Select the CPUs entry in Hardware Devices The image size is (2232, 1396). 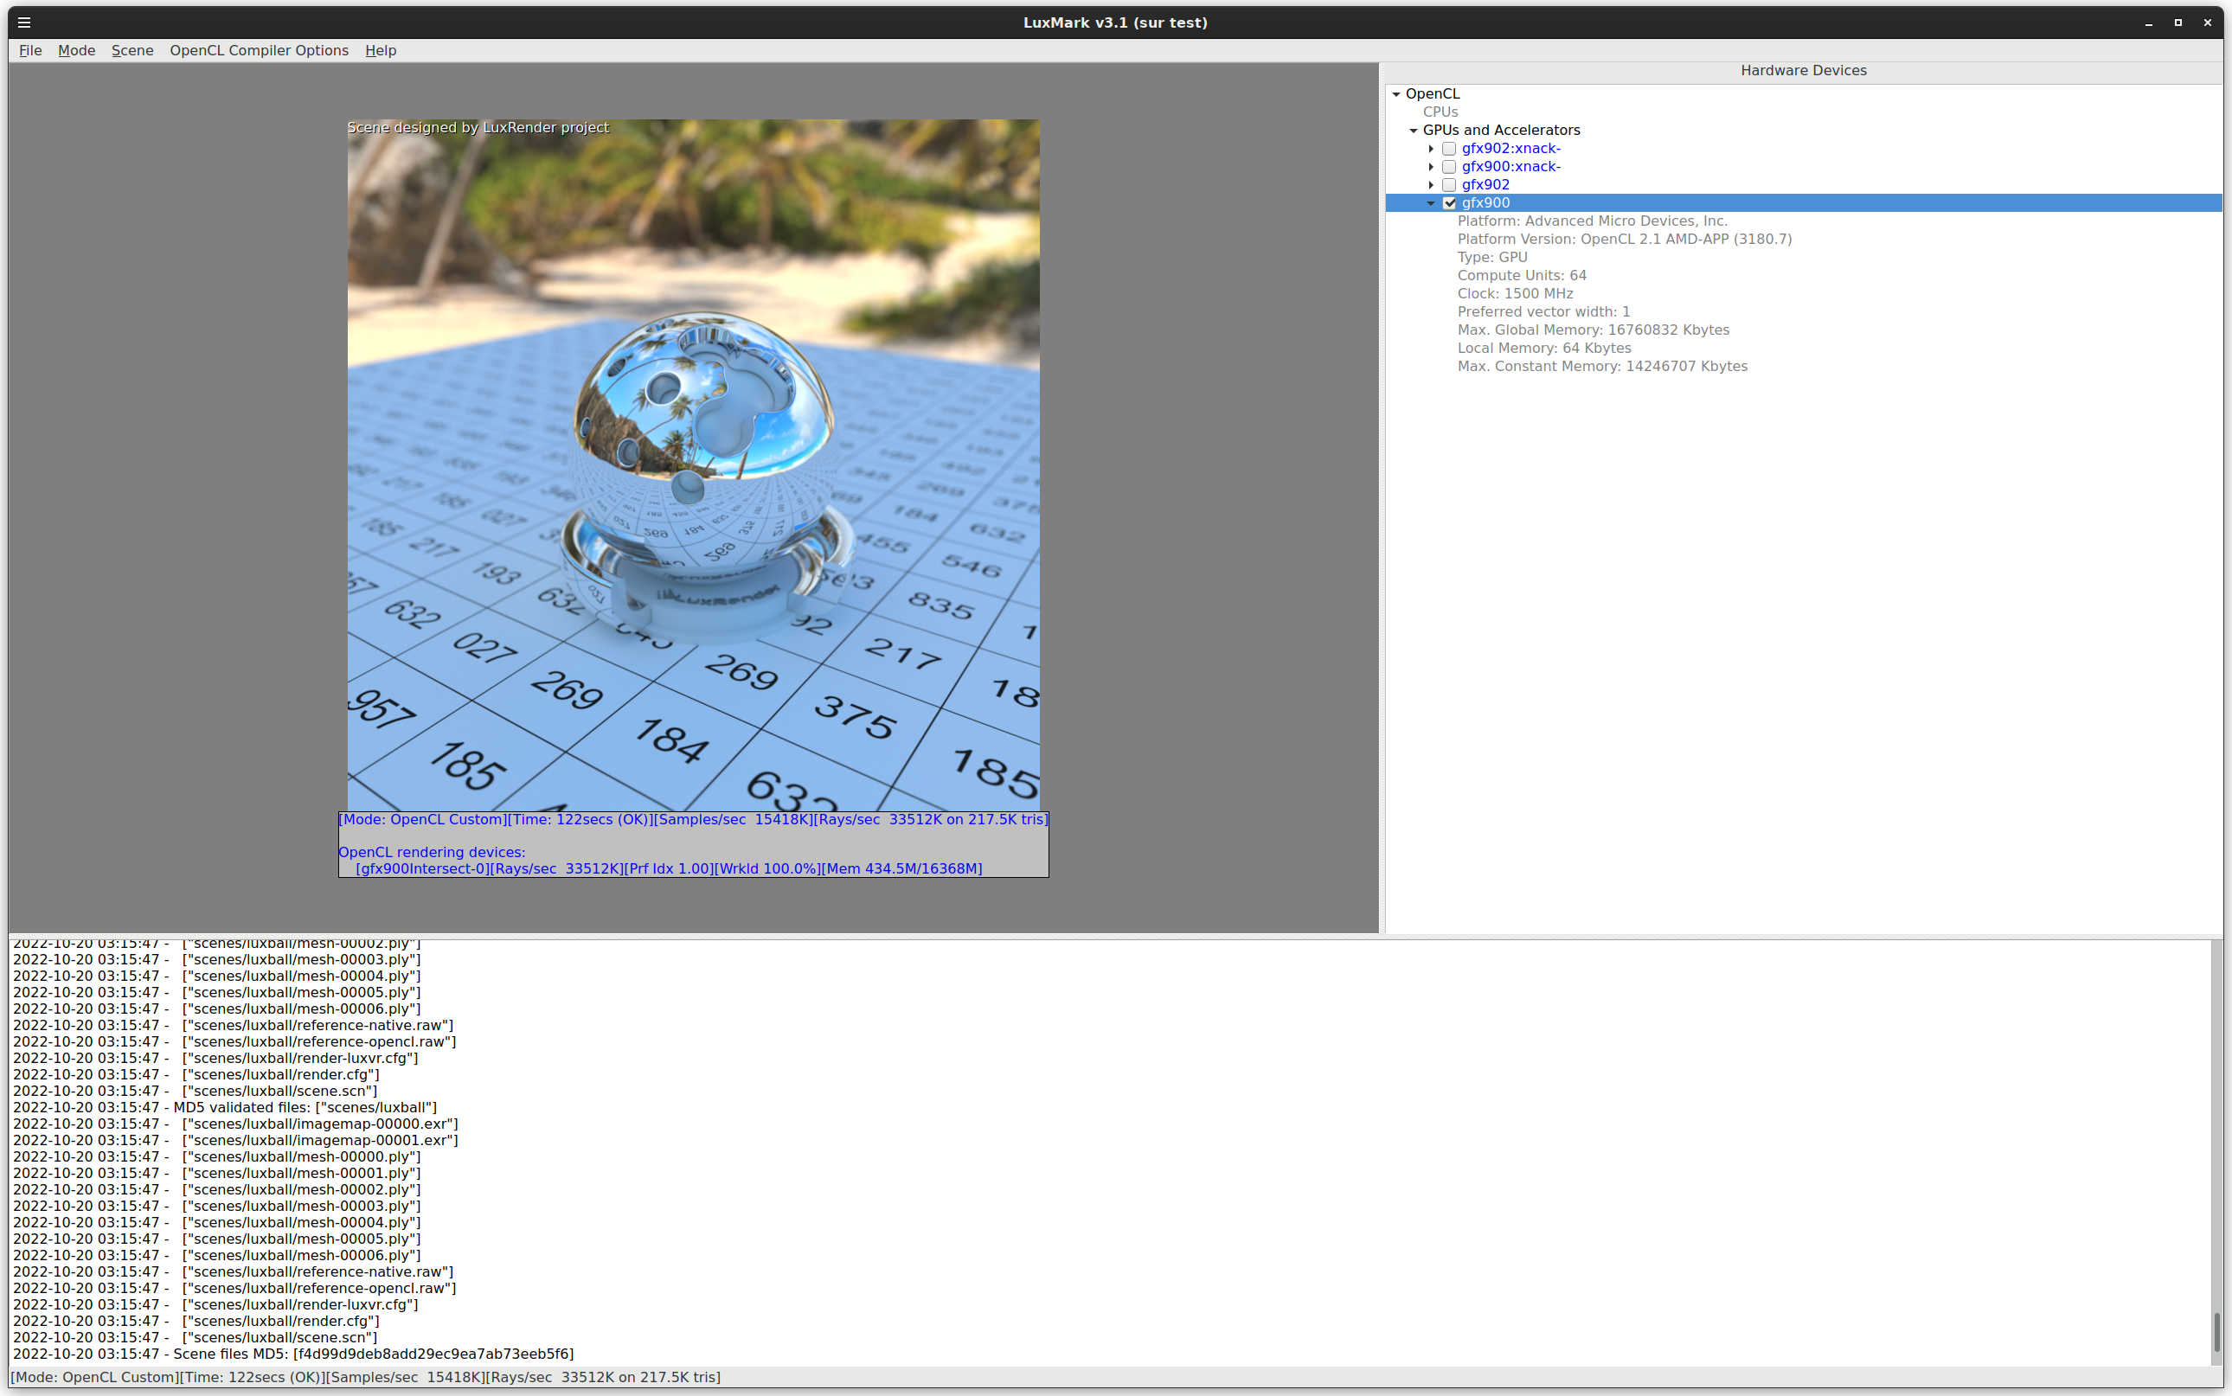(1440, 111)
